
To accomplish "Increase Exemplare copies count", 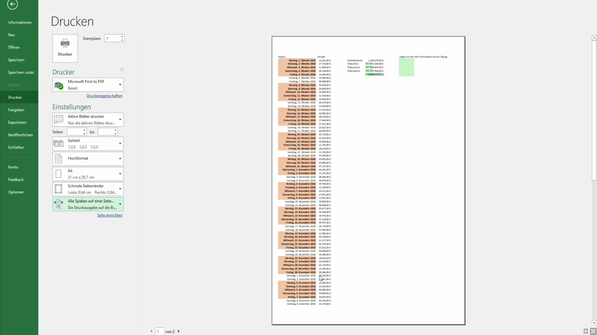I will [x=122, y=37].
